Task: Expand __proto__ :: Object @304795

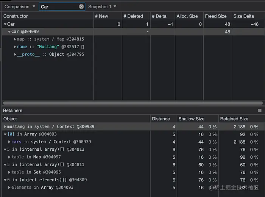Action: click(15, 54)
